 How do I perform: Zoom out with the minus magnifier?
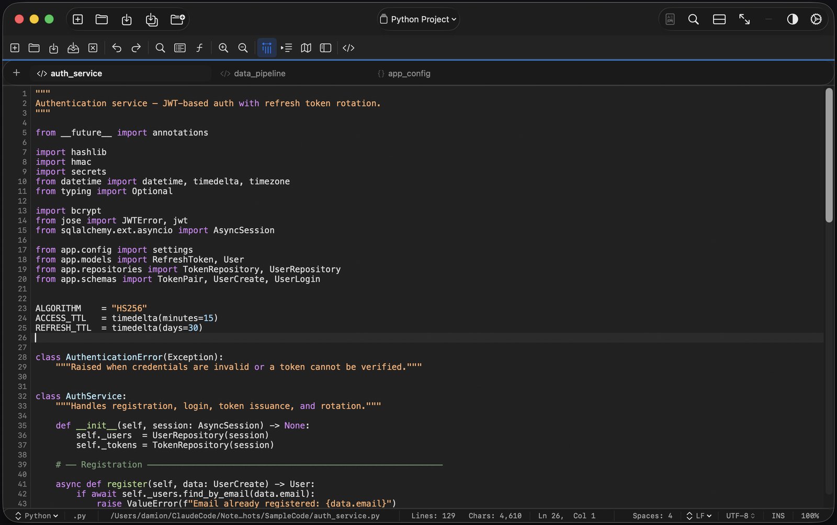tap(243, 48)
